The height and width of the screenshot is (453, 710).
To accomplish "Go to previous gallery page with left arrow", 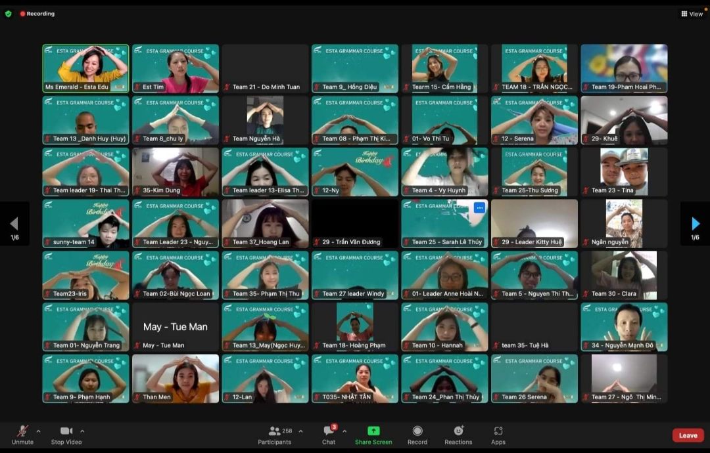I will pos(14,224).
